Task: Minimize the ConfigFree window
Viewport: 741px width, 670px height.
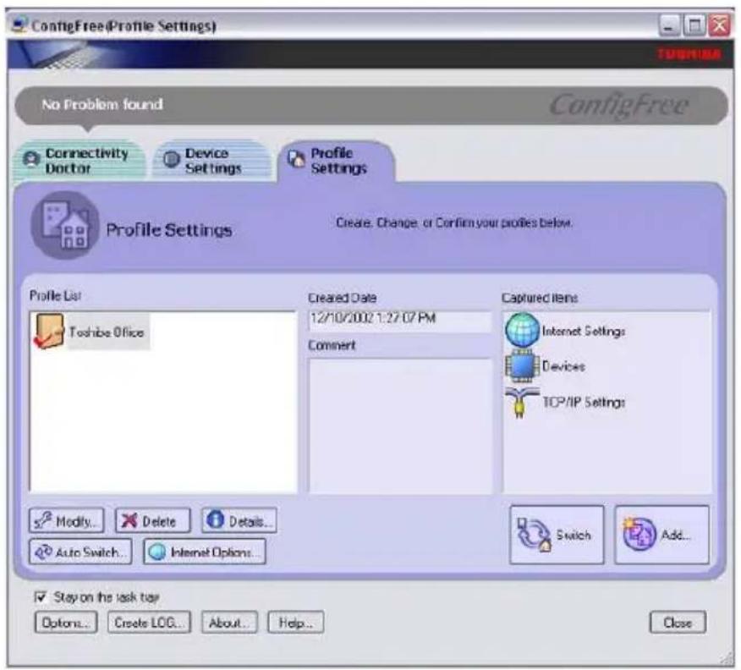Action: (669, 25)
